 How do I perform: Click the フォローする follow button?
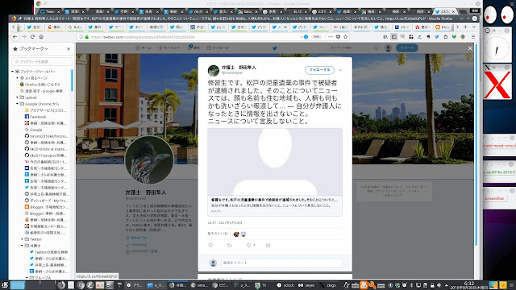coord(319,70)
